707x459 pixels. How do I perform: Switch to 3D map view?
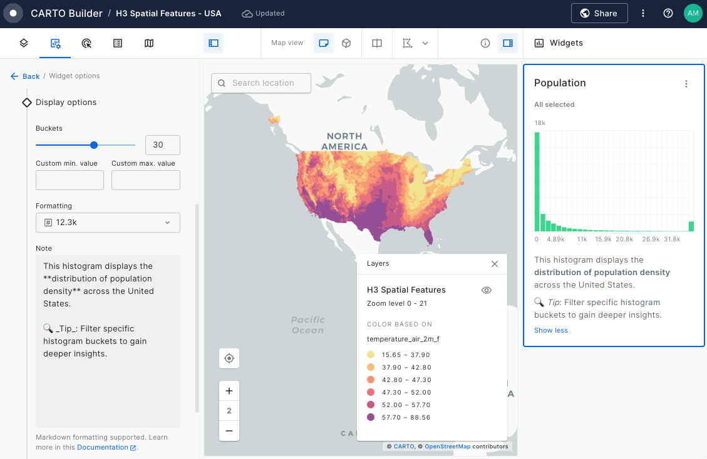346,43
